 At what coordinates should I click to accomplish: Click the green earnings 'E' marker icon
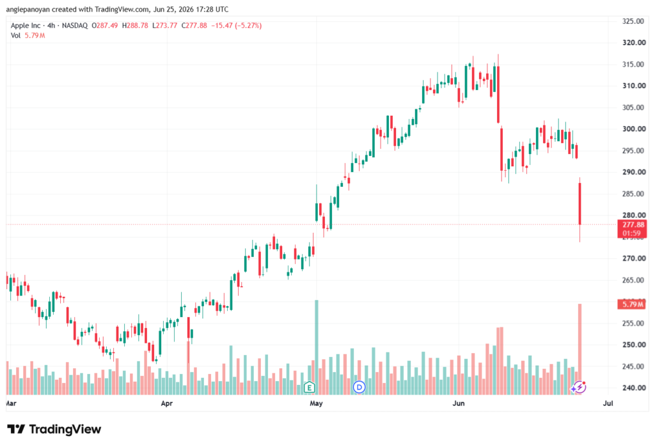[309, 388]
